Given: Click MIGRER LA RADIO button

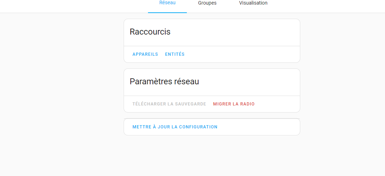Looking at the screenshot, I should 234,104.
